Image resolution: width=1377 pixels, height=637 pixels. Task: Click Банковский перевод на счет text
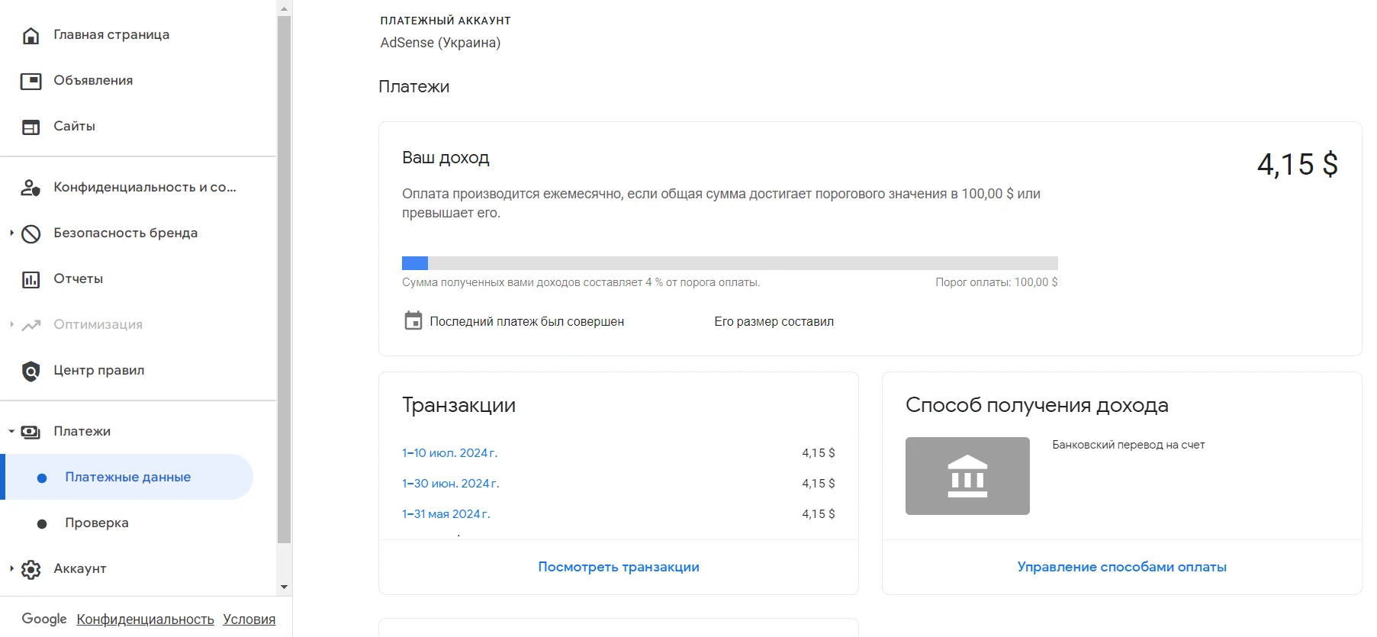1128,445
